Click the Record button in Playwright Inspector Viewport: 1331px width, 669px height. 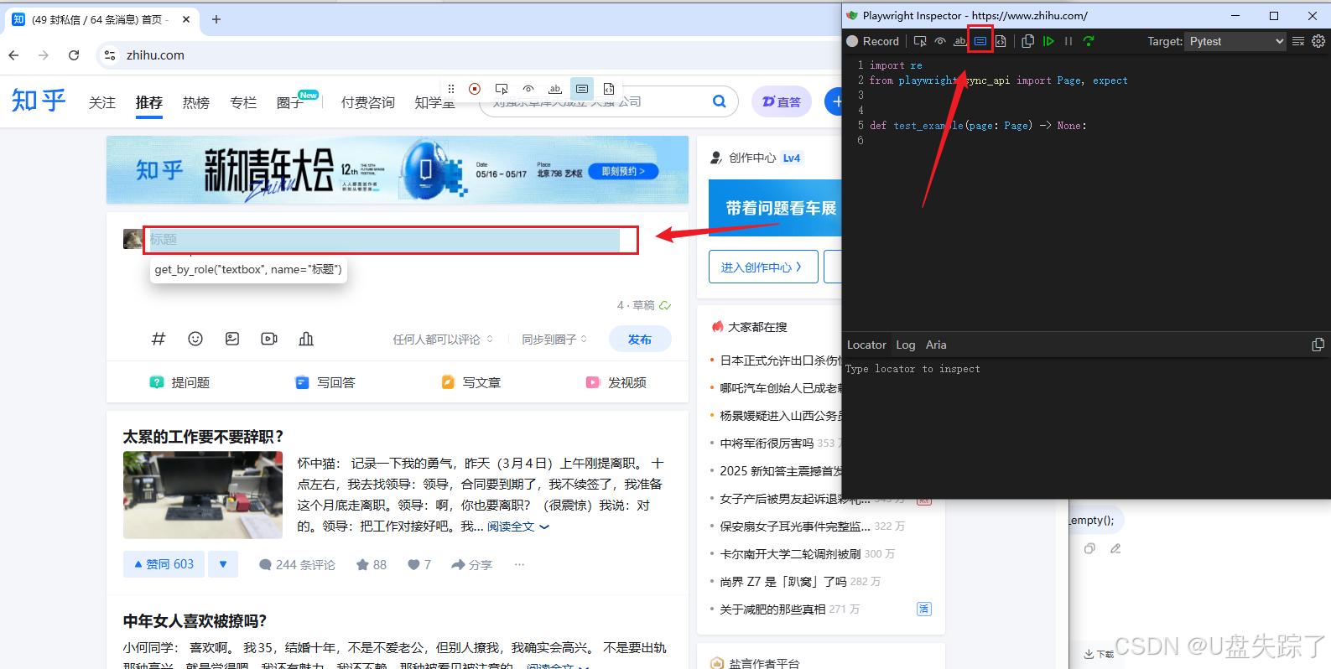pyautogui.click(x=872, y=41)
